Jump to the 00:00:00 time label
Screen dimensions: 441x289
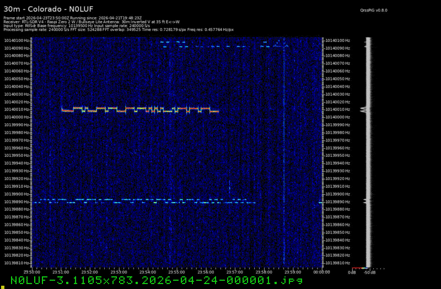pos(321,271)
